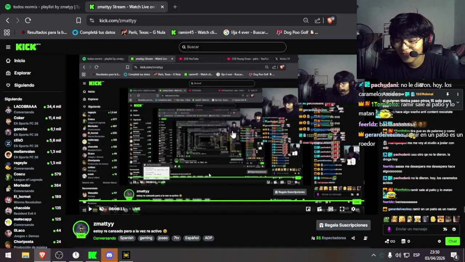Toggle mini player mode icon
Viewport: 465px width, 262px height.
[308, 209]
